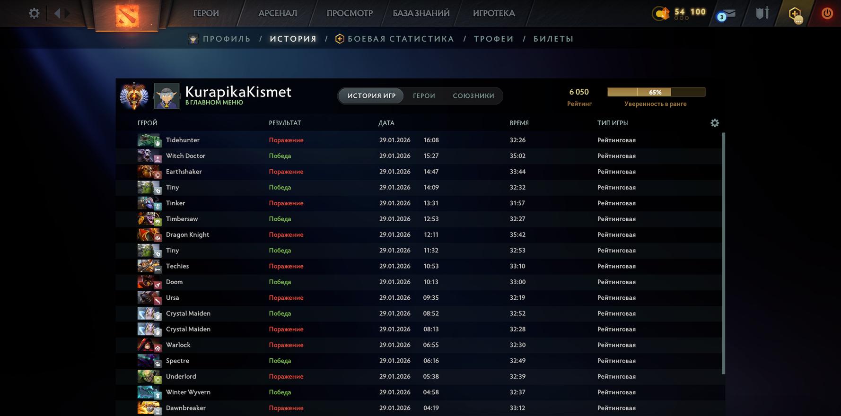Switch to the Союзники toggle view
The height and width of the screenshot is (416, 841).
(x=473, y=96)
